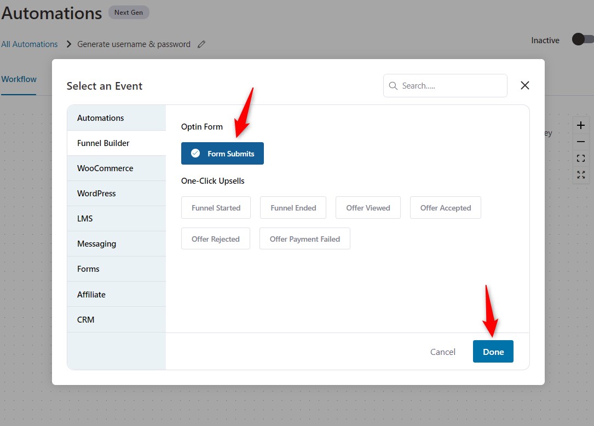Confirm event selection with Done
The image size is (594, 426).
[x=493, y=352]
